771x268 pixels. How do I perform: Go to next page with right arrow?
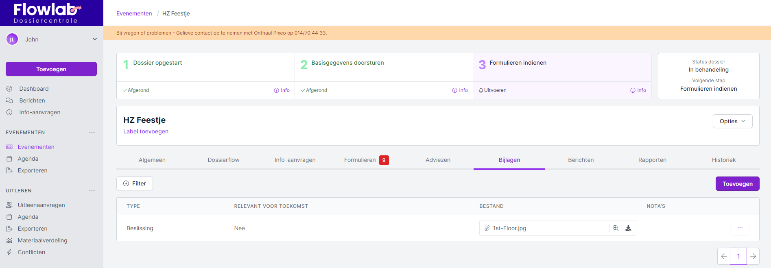753,256
